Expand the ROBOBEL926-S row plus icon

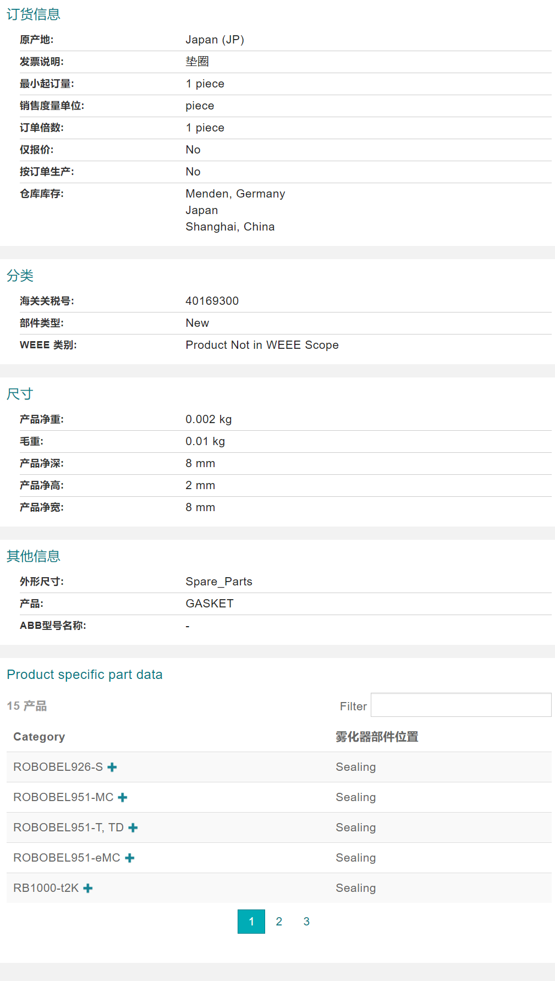click(112, 767)
